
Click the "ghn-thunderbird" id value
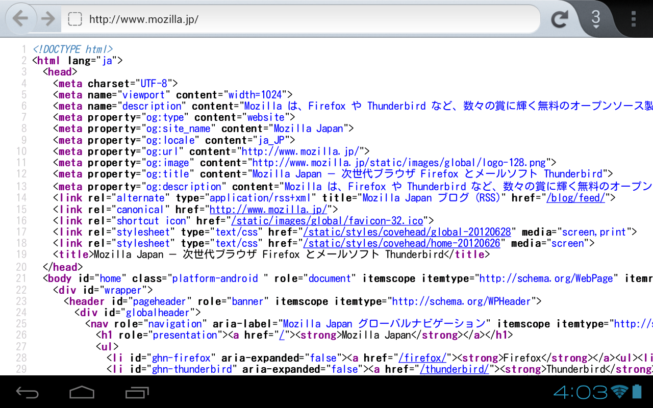[192, 369]
